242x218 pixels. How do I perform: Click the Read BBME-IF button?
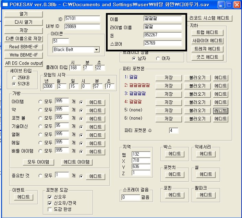(x=24, y=47)
